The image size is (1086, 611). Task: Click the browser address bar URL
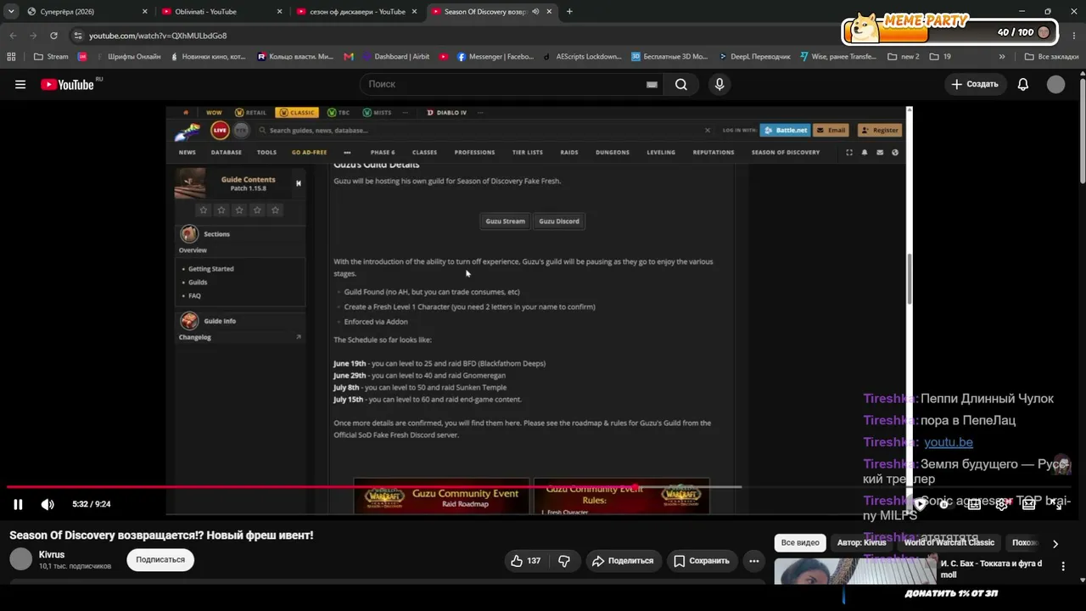click(x=158, y=36)
